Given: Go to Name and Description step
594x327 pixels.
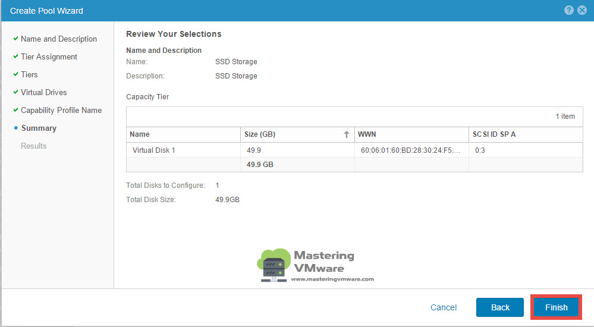Looking at the screenshot, I should point(59,39).
